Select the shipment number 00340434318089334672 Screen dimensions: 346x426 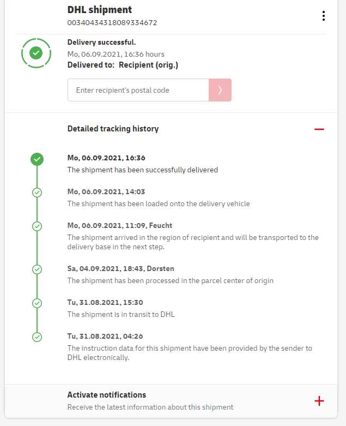(x=112, y=23)
